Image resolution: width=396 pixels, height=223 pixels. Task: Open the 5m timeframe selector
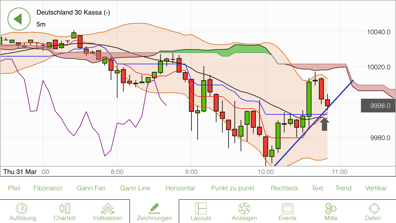pos(41,24)
